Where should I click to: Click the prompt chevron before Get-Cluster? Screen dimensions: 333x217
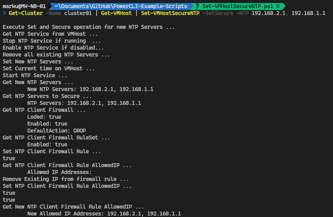coord(4,13)
